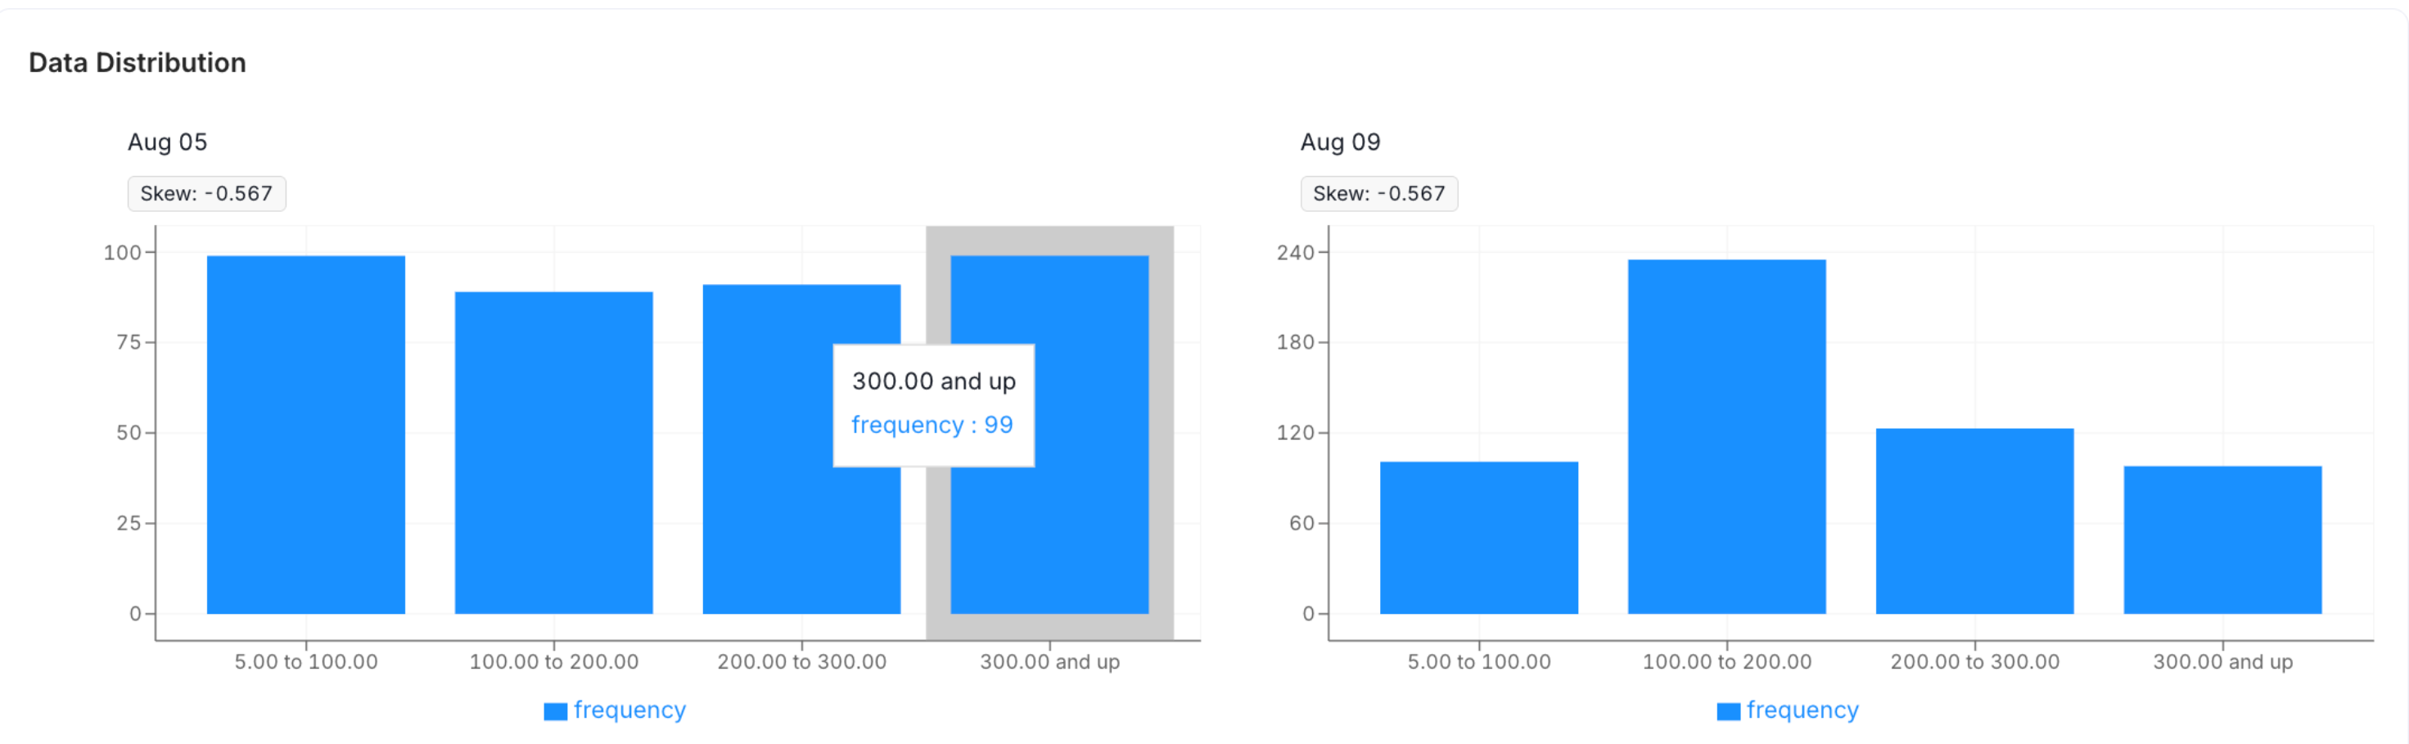Viewport: 2409px width, 744px height.
Task: Click the Aug 05 bar for 5.00 to 100.00
Action: pos(306,435)
